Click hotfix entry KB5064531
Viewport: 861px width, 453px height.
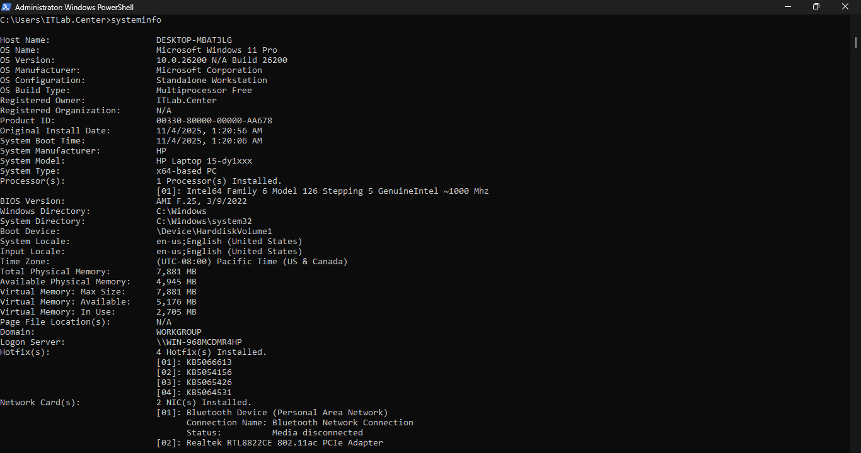(x=209, y=393)
